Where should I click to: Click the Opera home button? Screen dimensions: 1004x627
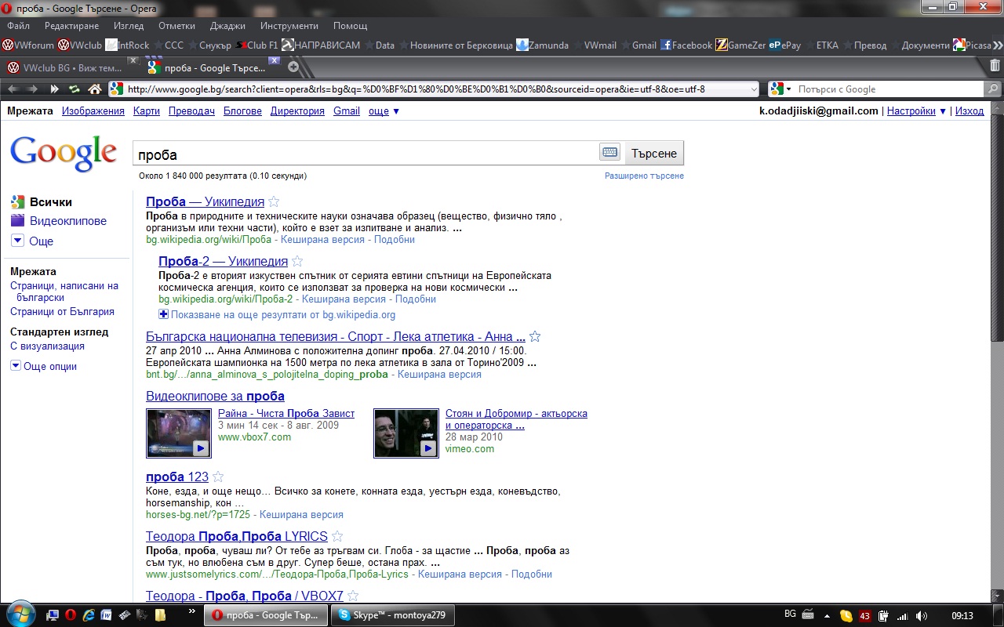pos(94,89)
